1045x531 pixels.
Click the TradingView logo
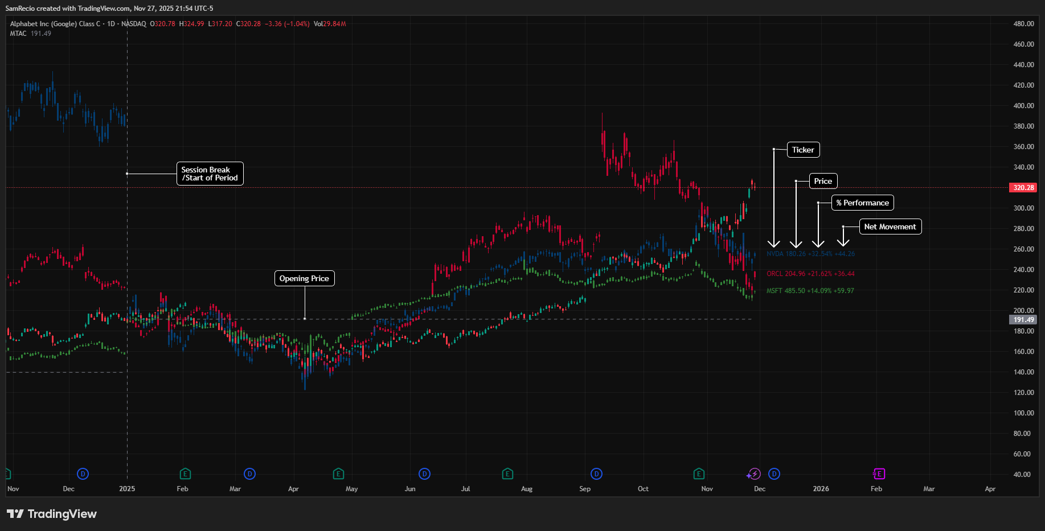click(x=52, y=514)
